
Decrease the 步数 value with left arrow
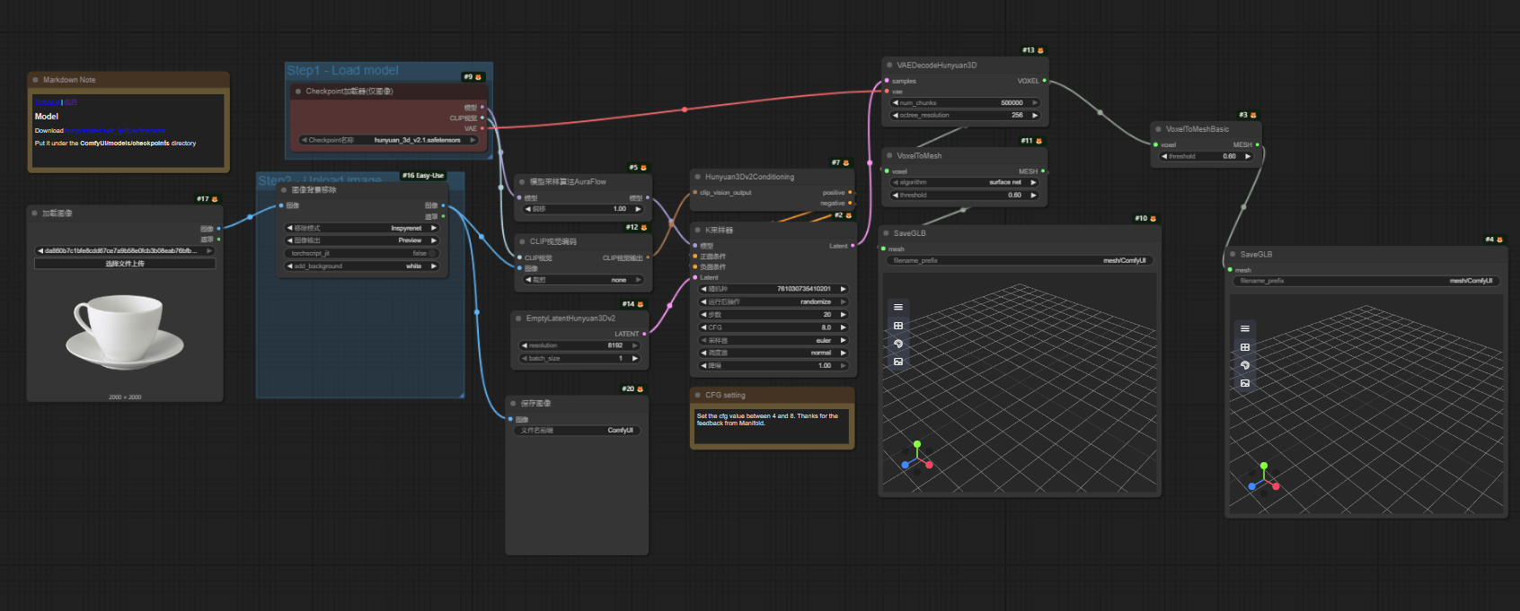tap(703, 315)
